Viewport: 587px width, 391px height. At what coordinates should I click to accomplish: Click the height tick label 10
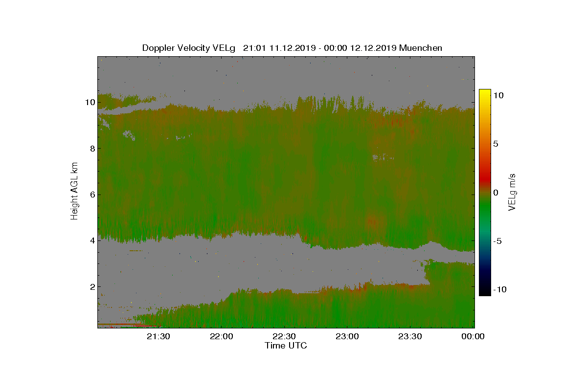pyautogui.click(x=90, y=102)
